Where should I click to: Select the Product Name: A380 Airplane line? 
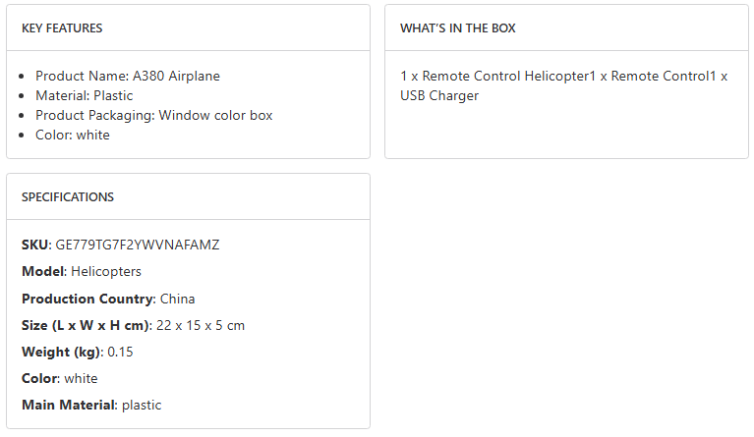coord(128,76)
